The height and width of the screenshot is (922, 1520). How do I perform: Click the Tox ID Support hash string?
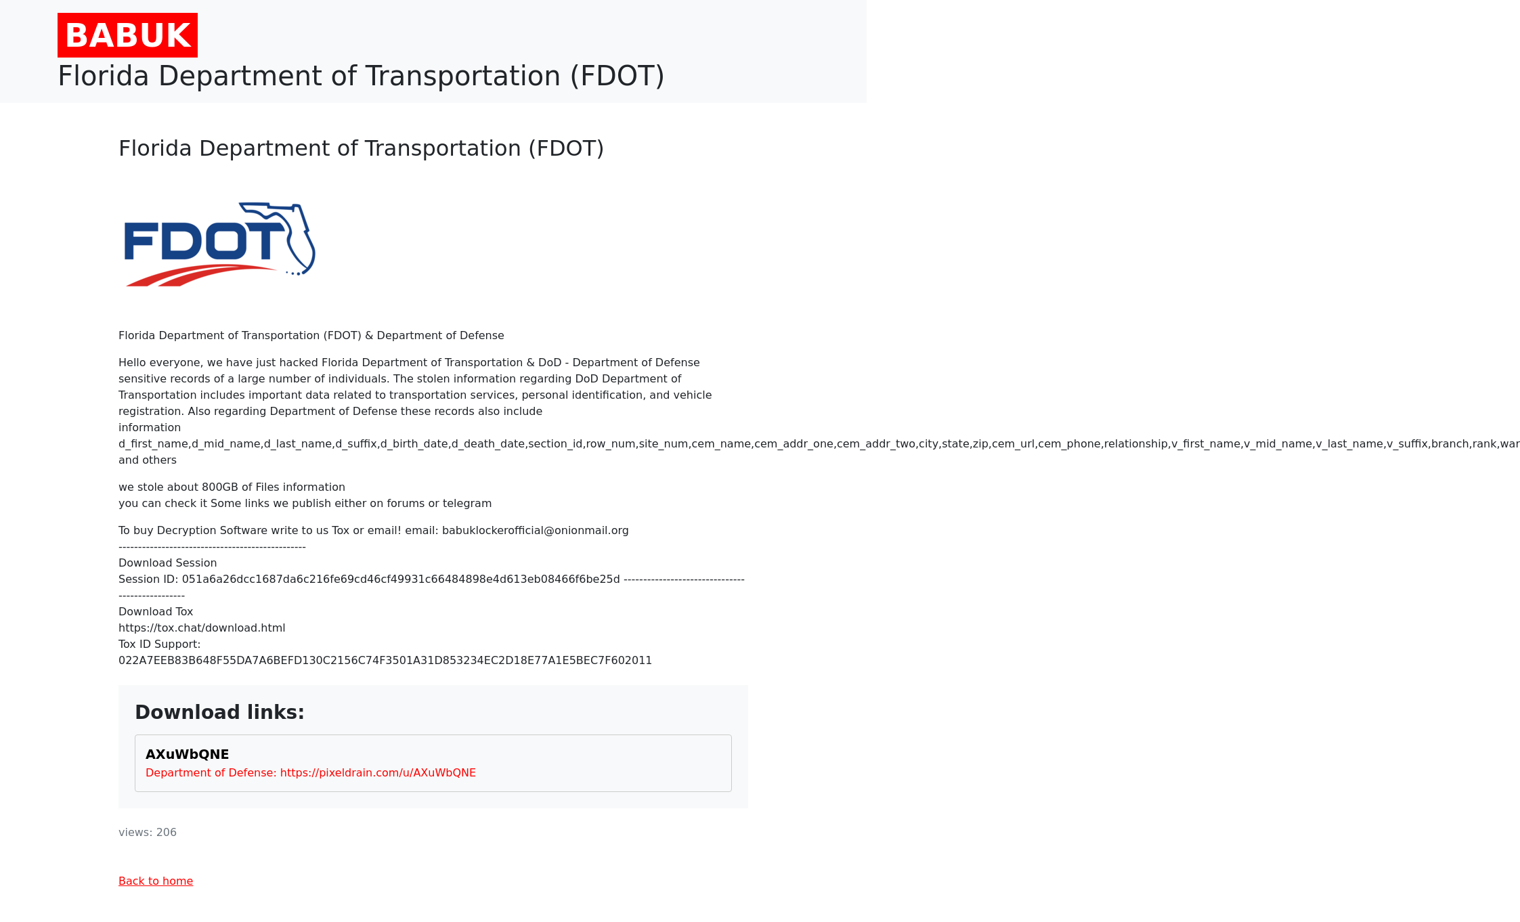point(385,661)
